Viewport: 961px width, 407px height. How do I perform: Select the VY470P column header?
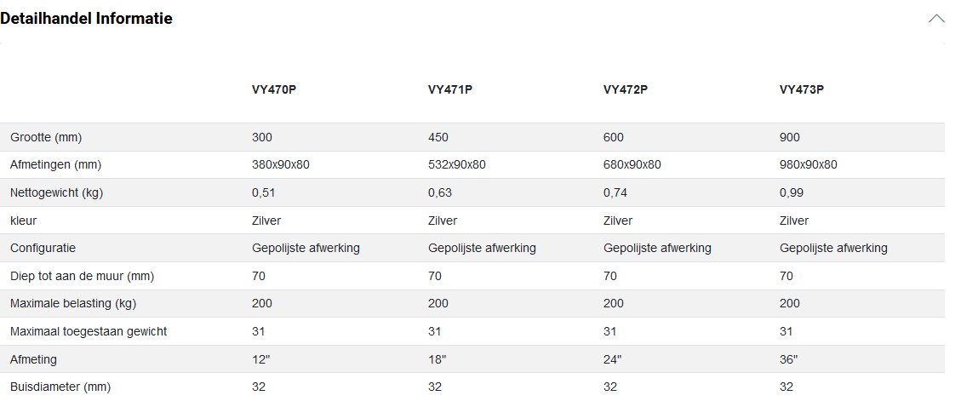point(274,89)
